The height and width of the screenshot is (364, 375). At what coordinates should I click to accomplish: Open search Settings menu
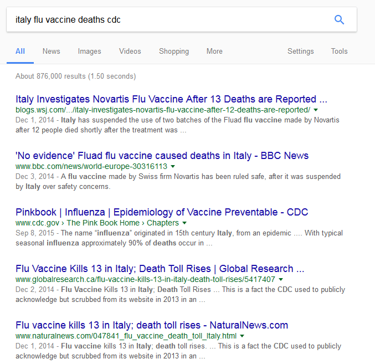coord(300,52)
